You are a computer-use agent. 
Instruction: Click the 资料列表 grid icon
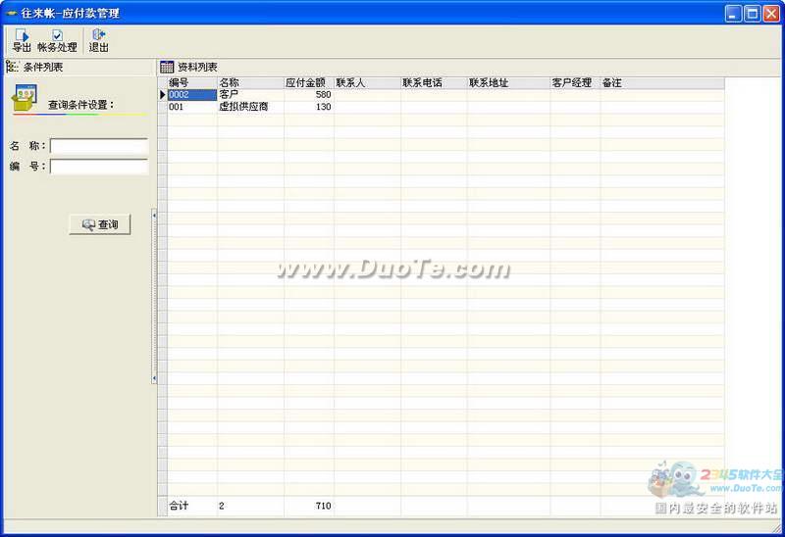coord(167,67)
